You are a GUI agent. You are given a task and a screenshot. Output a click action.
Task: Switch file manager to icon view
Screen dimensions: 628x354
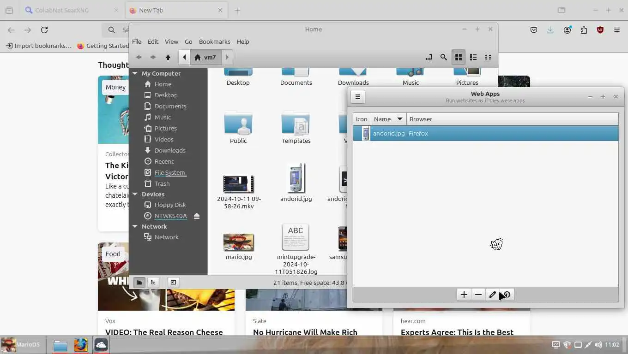tap(459, 57)
